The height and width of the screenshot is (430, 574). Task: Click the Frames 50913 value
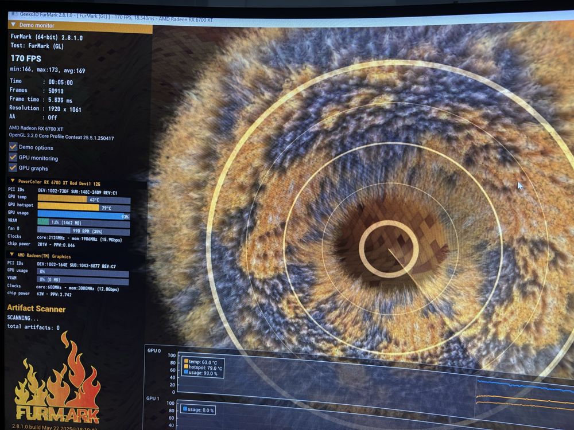pyautogui.click(x=56, y=91)
